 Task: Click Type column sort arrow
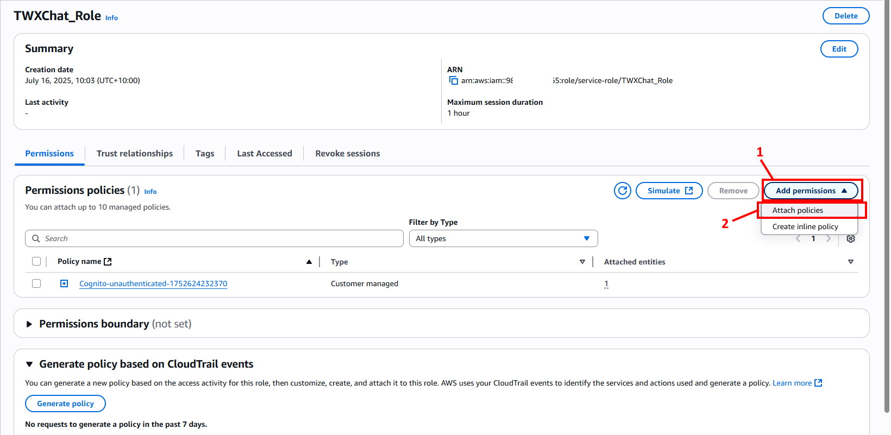coord(582,262)
